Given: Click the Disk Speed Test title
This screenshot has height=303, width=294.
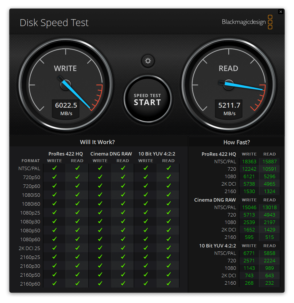Looking at the screenshot, I should tap(54, 23).
